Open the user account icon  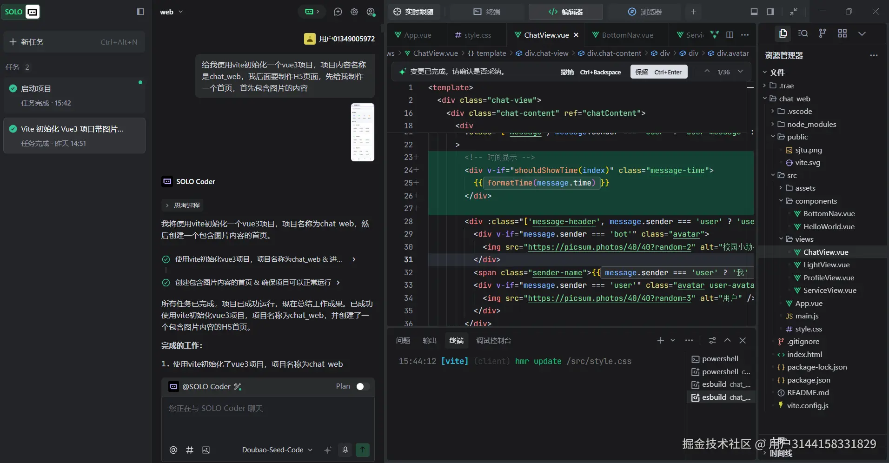point(371,12)
